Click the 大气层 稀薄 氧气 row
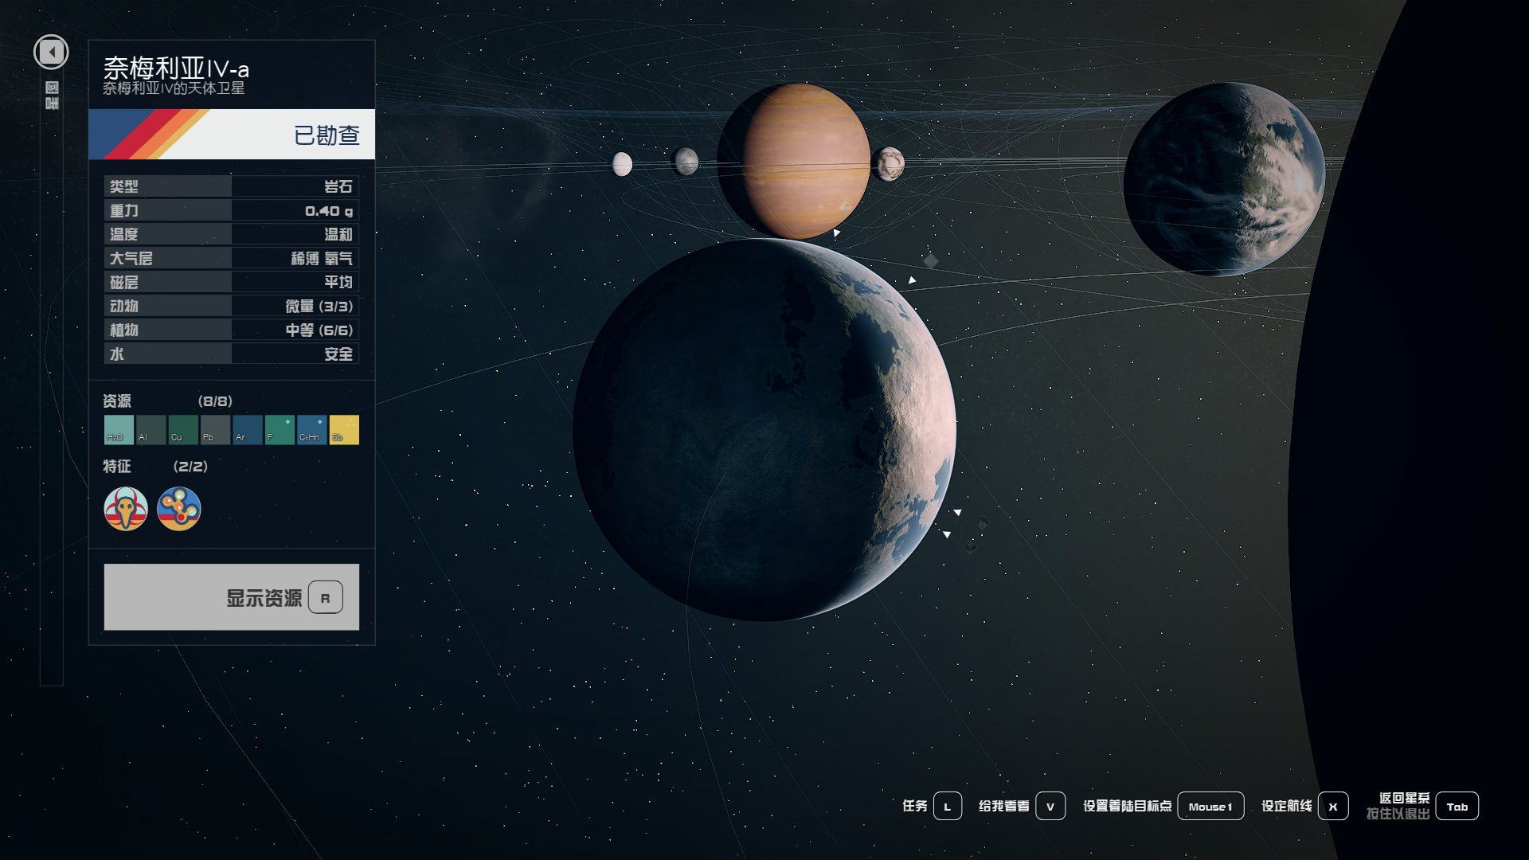The image size is (1529, 860). tap(232, 258)
